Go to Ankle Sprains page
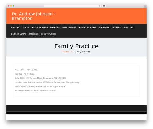The width and height of the screenshot is (153, 129). pos(40,27)
